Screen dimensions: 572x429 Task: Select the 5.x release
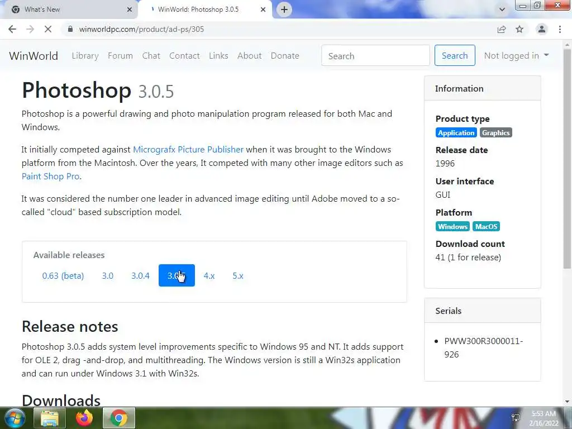pyautogui.click(x=238, y=276)
